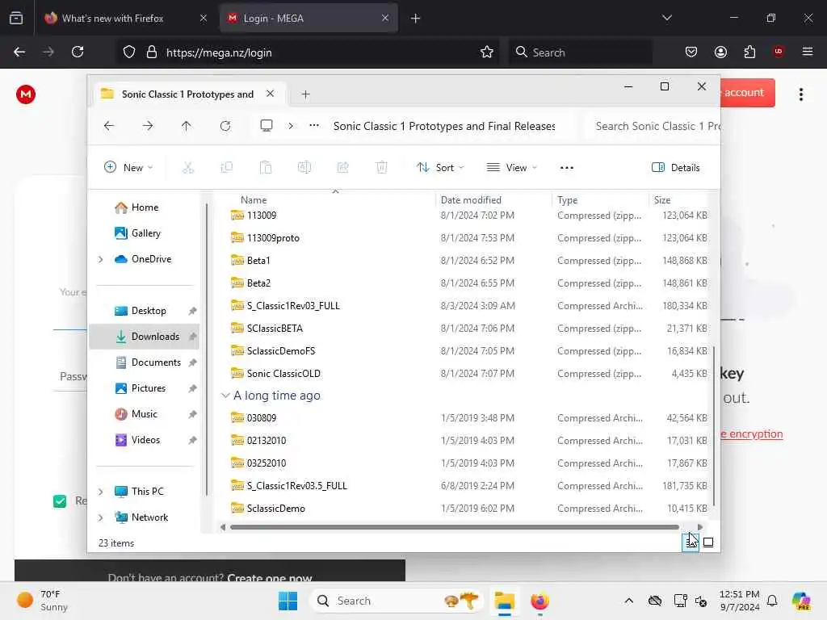The height and width of the screenshot is (620, 827).
Task: Open the See more ellipsis in Explorer toolbar
Action: [566, 168]
